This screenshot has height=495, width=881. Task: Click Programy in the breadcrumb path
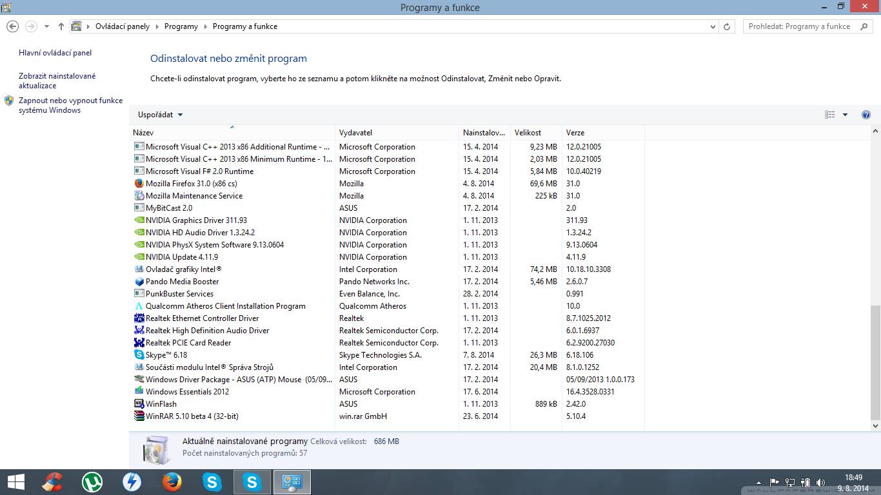point(181,26)
